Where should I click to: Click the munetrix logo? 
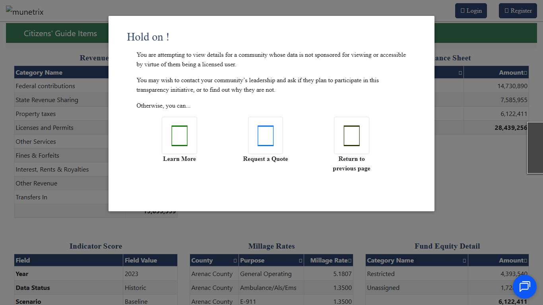(25, 11)
